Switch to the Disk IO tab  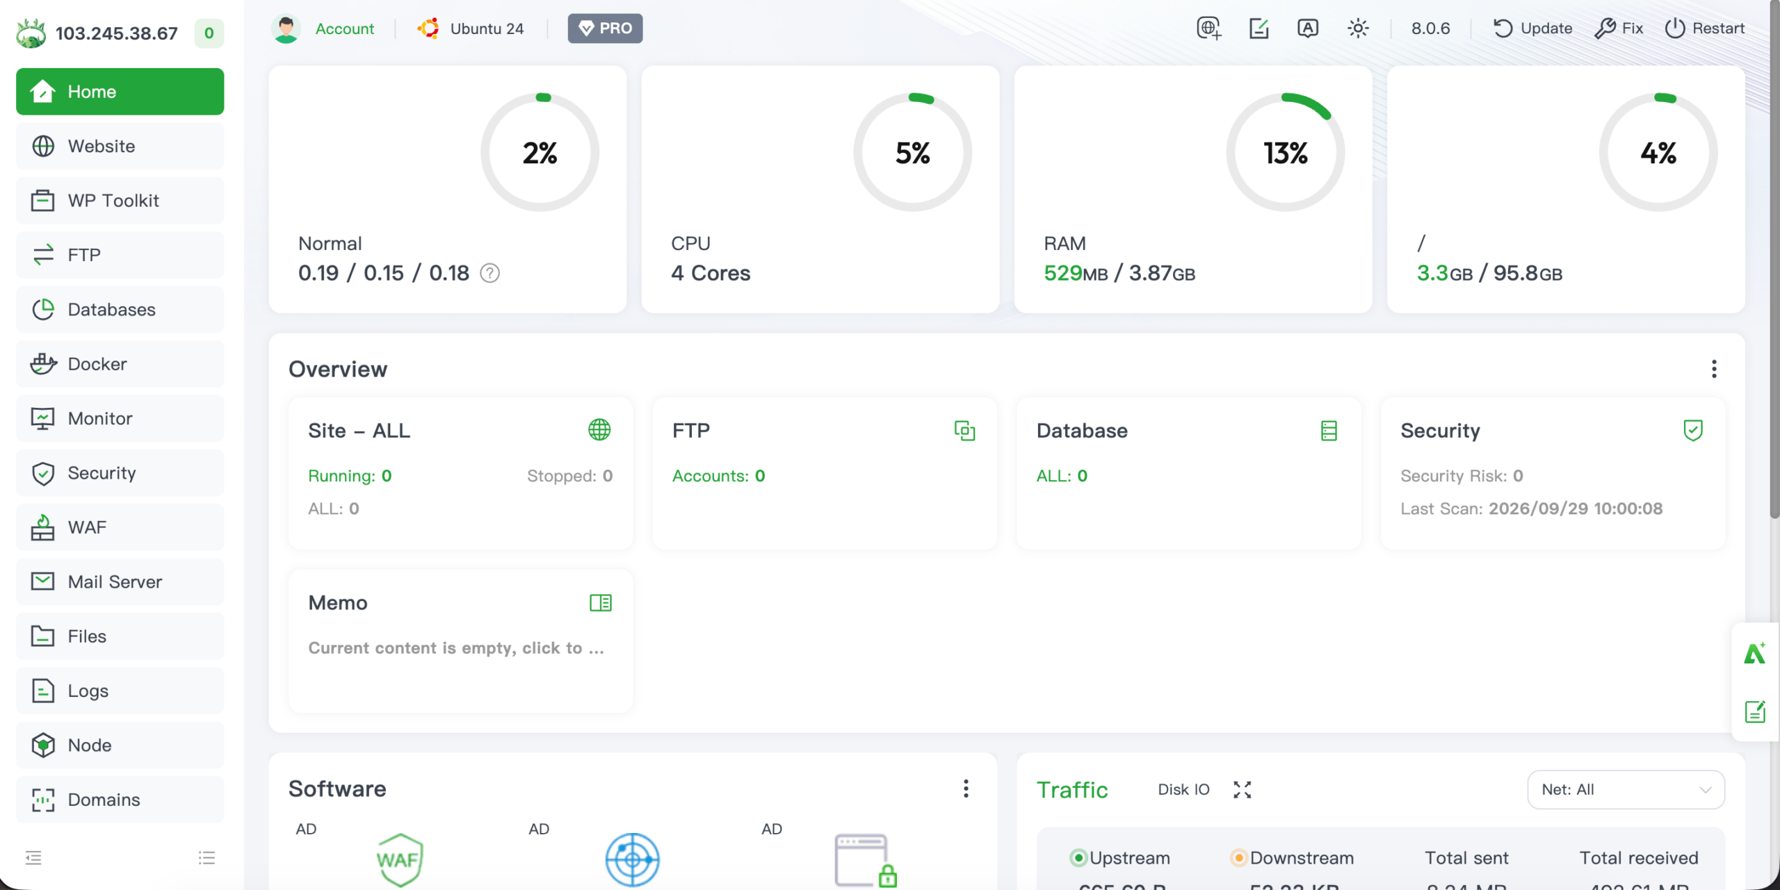1183,789
